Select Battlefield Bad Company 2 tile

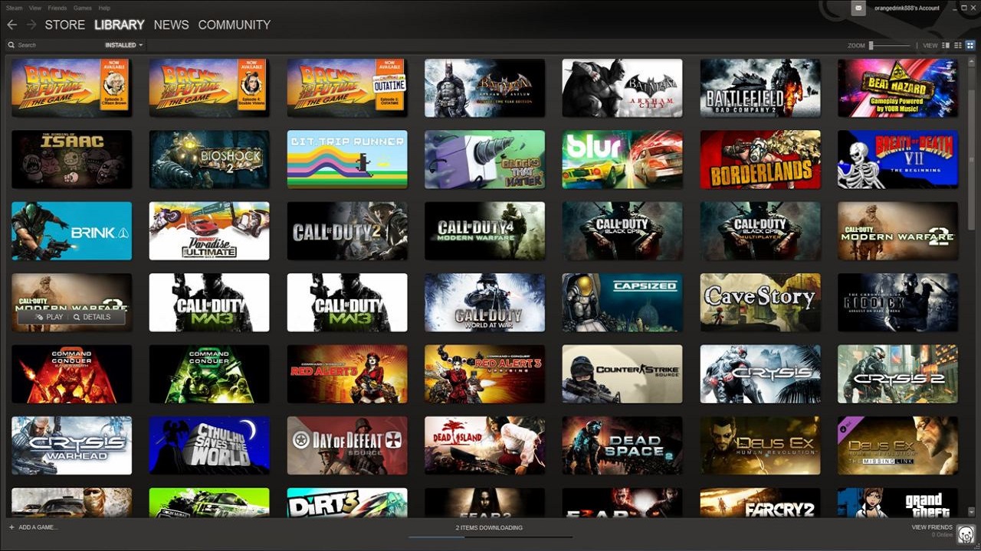pos(760,88)
